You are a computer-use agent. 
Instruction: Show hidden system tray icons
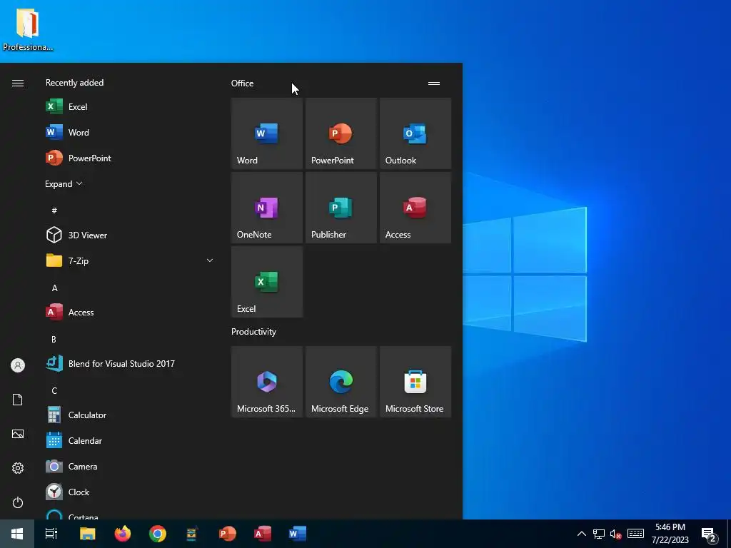[x=582, y=534]
